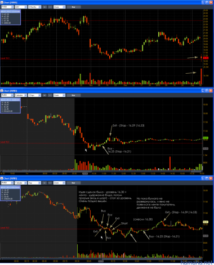Screen dimensions: 214x265
Task: Click the plus button in the 1 minute chart
Action: tap(44, 183)
